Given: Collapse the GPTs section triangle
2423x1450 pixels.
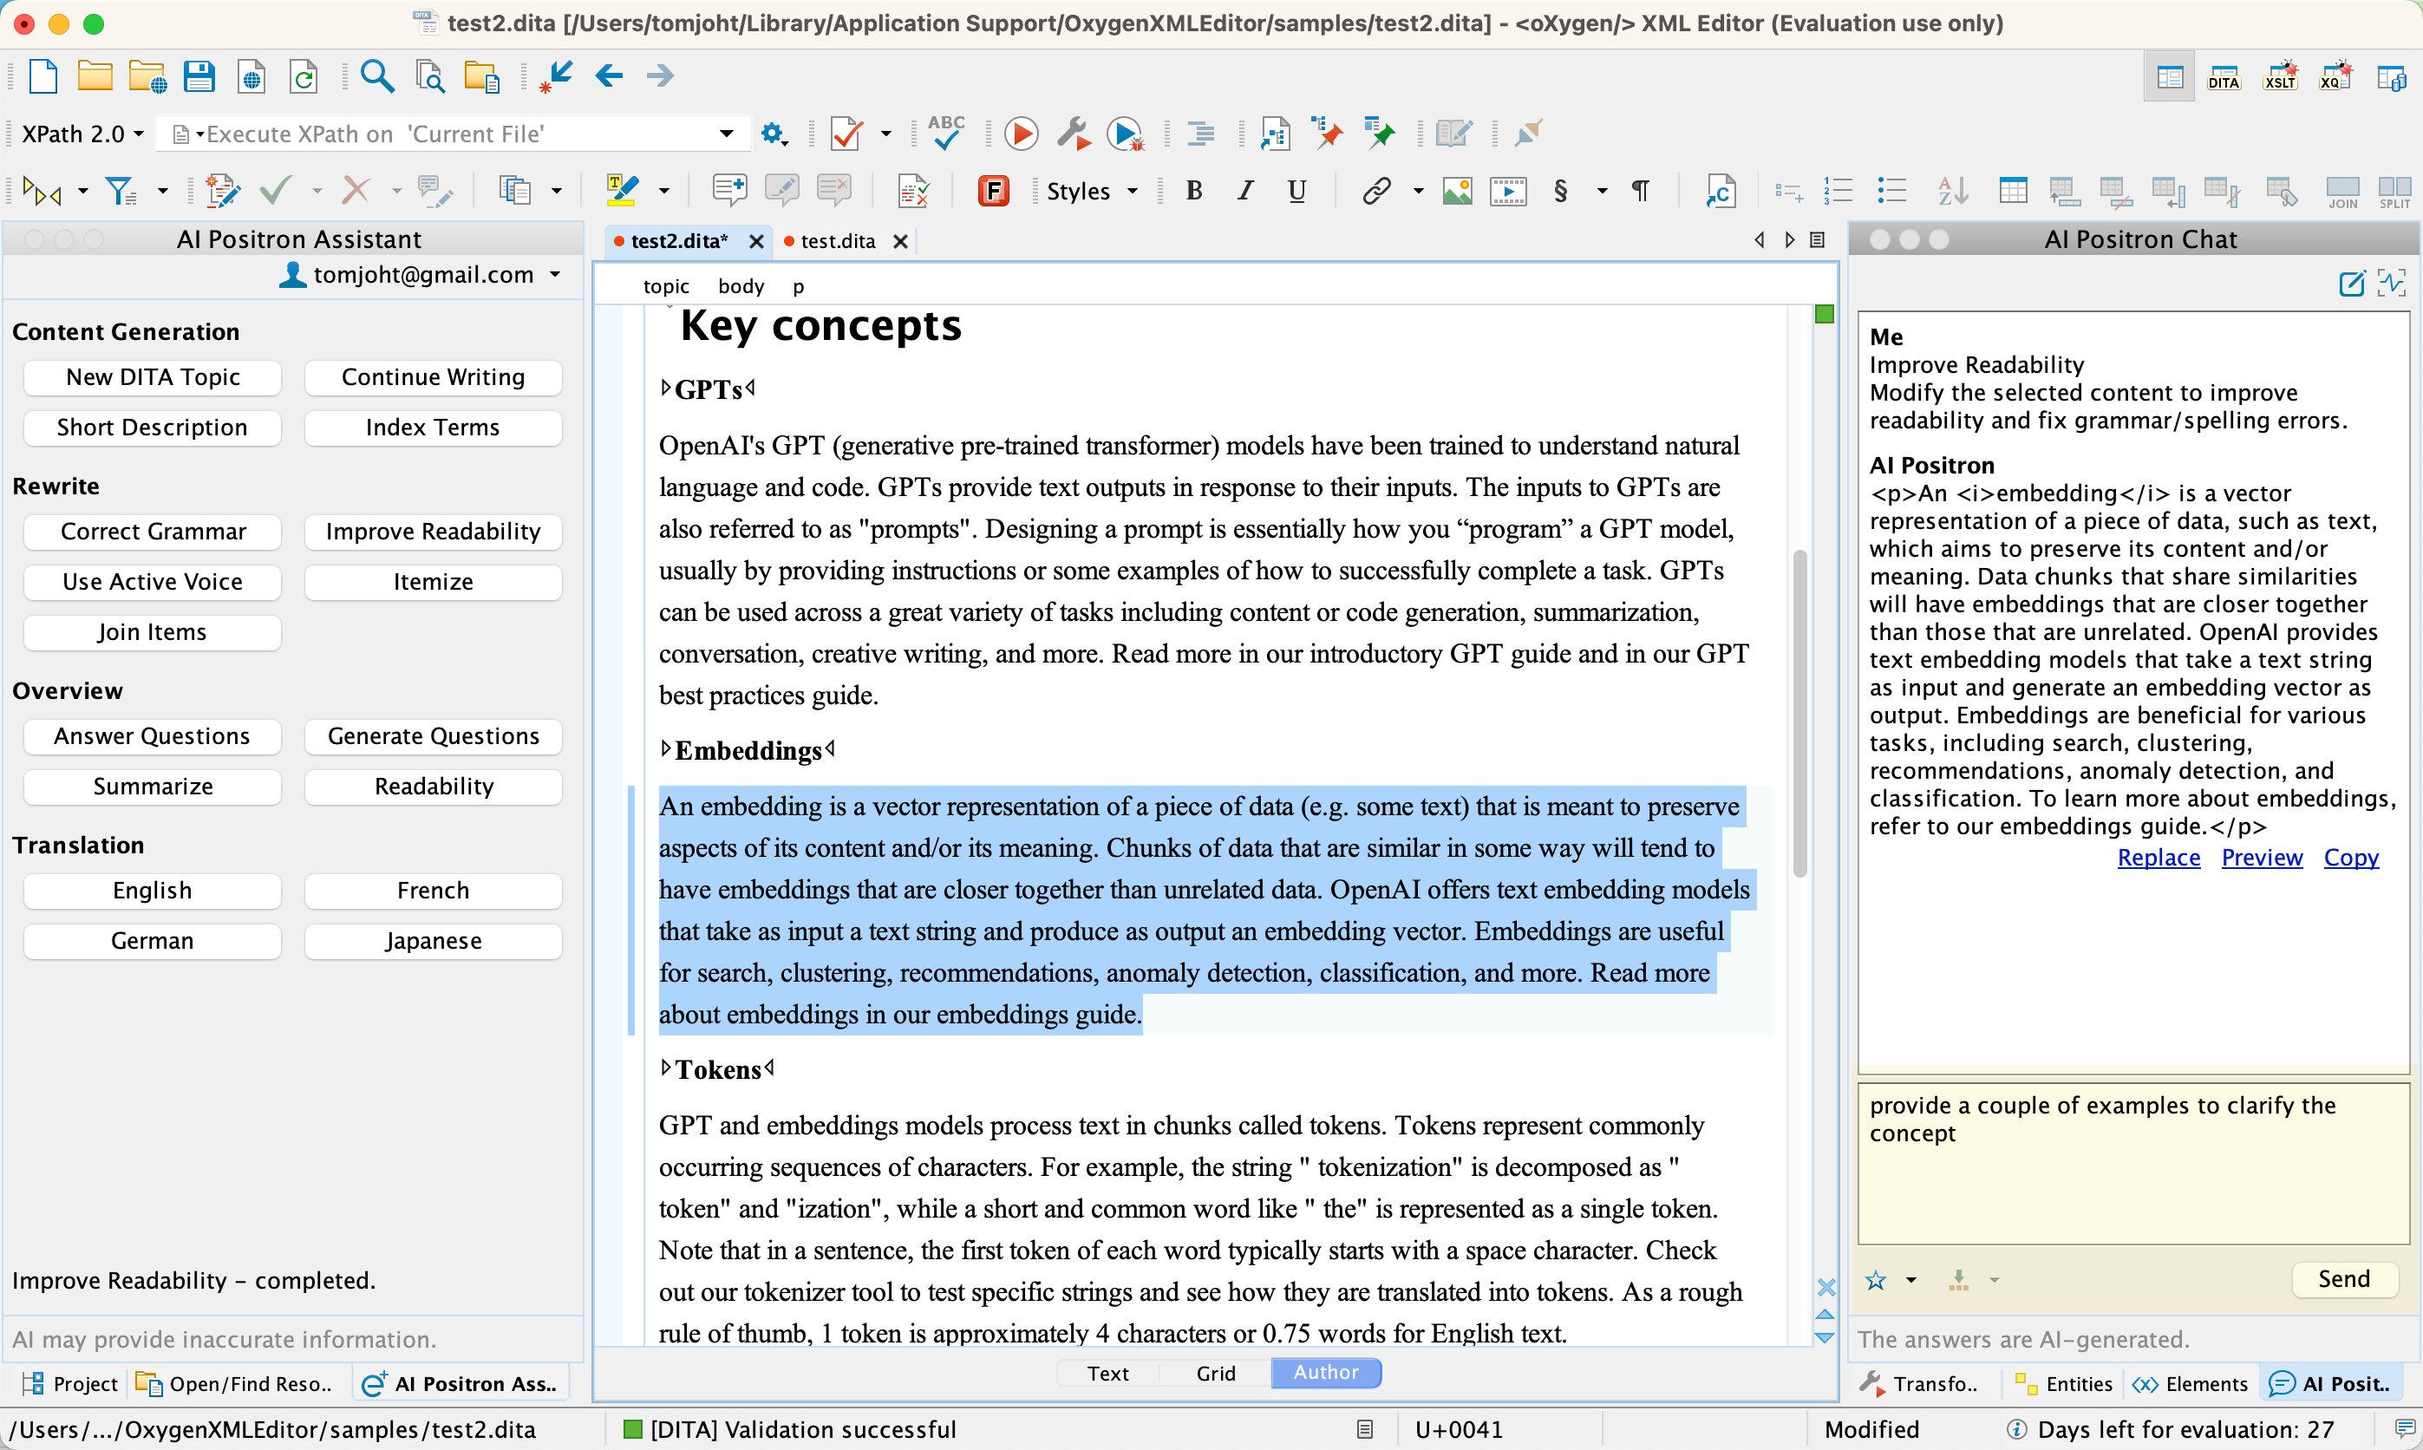Looking at the screenshot, I should pos(665,388).
